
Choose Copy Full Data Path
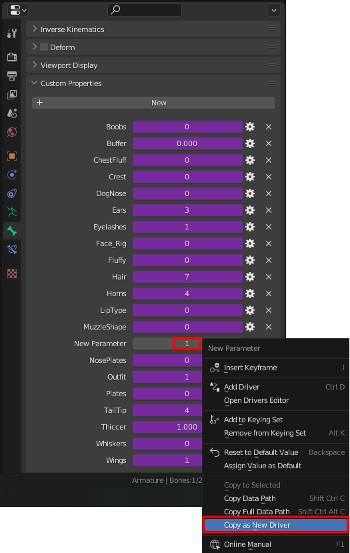click(x=275, y=512)
